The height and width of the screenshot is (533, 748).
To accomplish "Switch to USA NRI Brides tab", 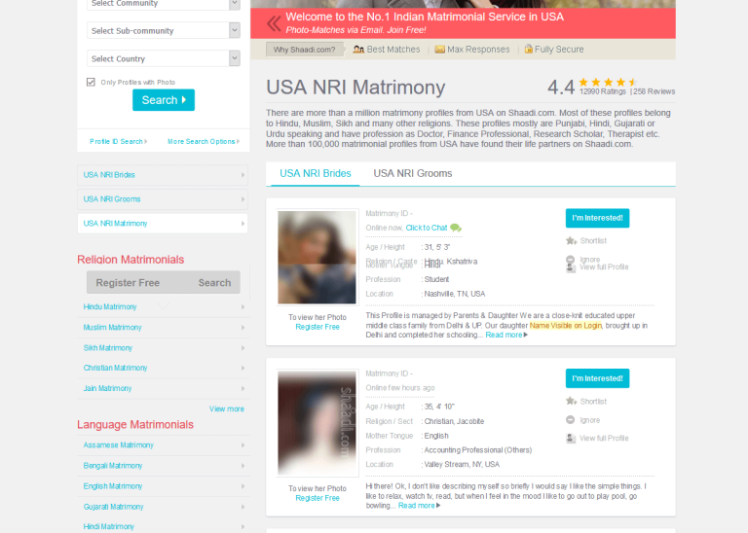I will pyautogui.click(x=316, y=173).
